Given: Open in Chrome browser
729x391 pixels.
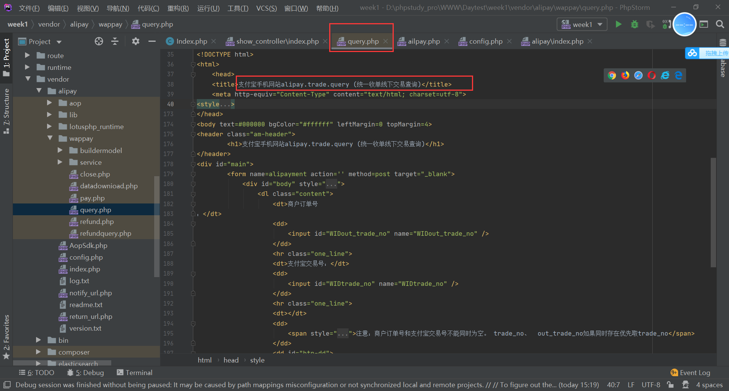Looking at the screenshot, I should [612, 75].
